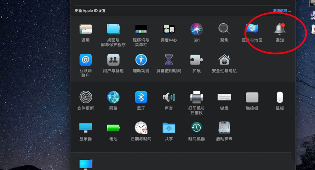Open 用户与群组 preferences
The height and width of the screenshot is (170, 315).
pyautogui.click(x=113, y=60)
